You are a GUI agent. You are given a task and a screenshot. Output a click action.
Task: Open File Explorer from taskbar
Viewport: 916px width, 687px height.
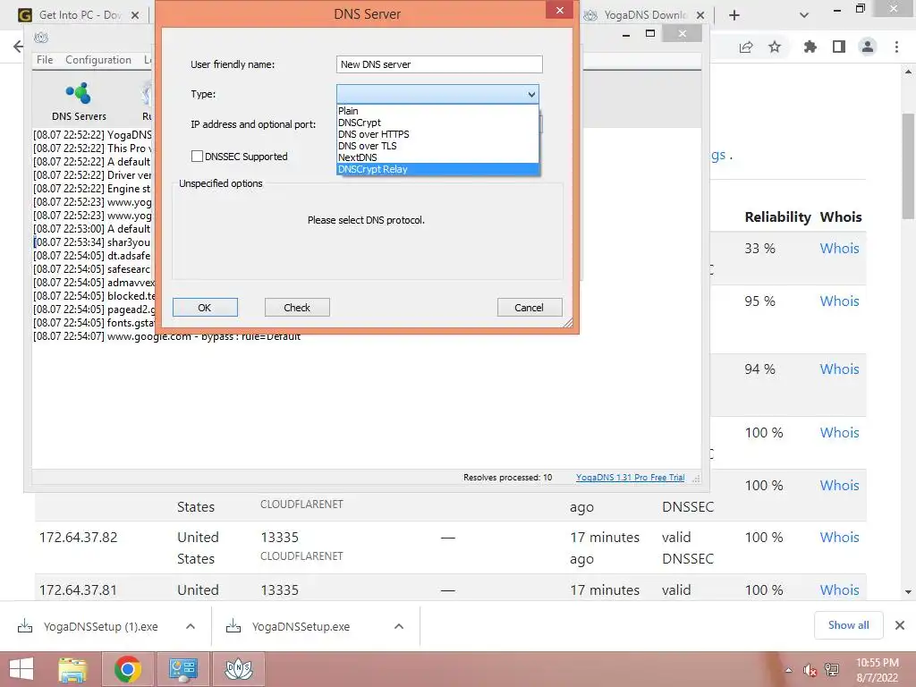[73, 669]
